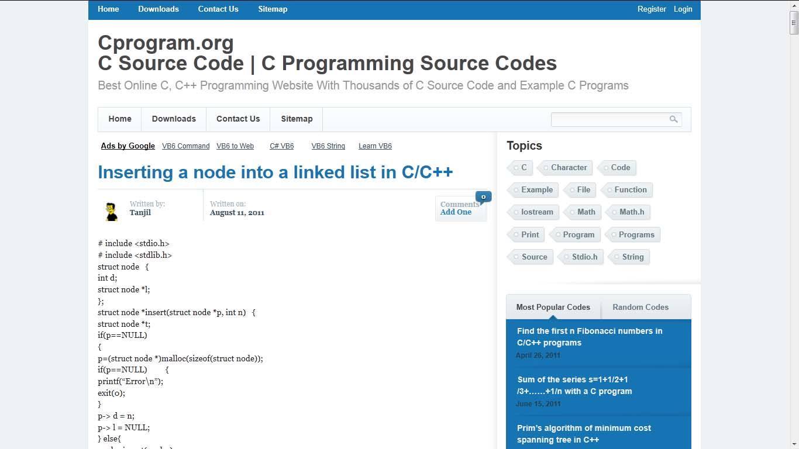This screenshot has width=799, height=449.
Task: Click the comment count bubble icon
Action: point(483,197)
